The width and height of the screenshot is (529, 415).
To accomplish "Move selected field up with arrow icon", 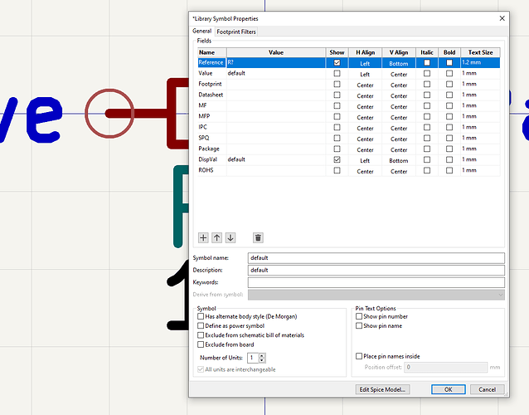I will 217,237.
